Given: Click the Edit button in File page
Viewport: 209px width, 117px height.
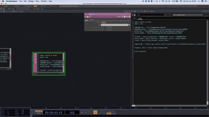Looking at the screenshot, I should (x=104, y=22).
